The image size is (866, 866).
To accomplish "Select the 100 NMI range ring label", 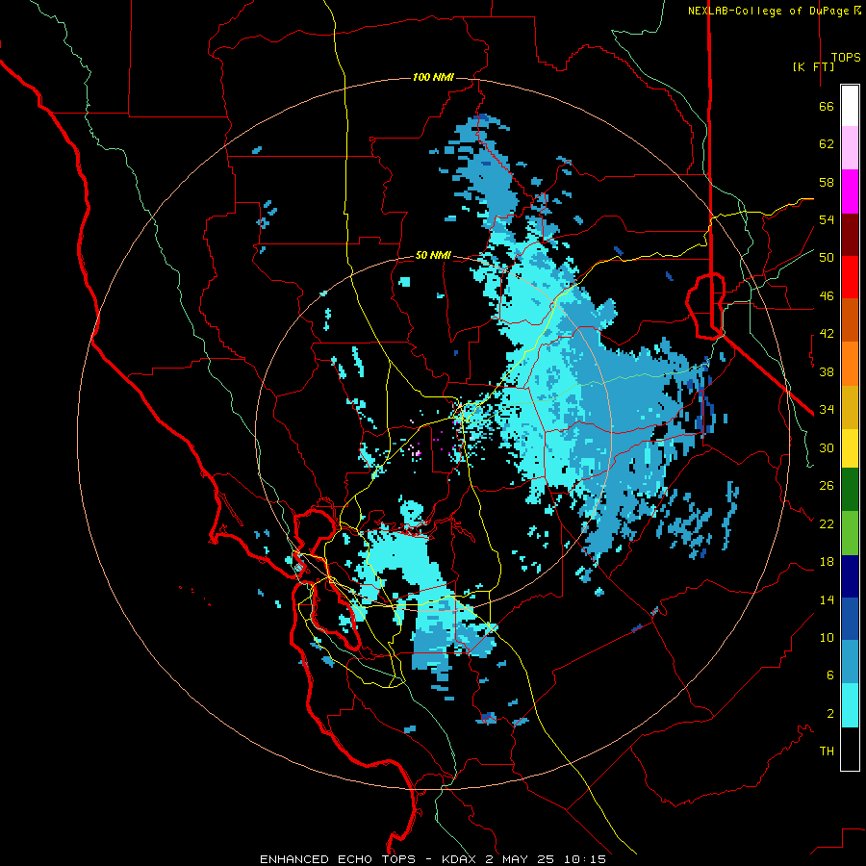I will [x=433, y=77].
